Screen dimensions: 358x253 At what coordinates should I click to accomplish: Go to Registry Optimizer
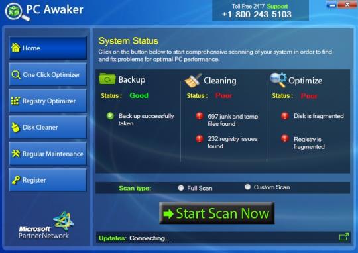48,101
